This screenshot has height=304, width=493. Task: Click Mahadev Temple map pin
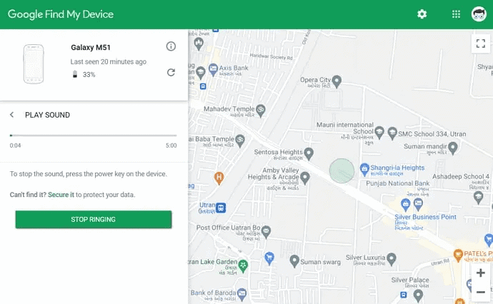pyautogui.click(x=260, y=111)
